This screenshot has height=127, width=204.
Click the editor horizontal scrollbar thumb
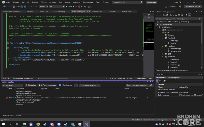click(54, 78)
